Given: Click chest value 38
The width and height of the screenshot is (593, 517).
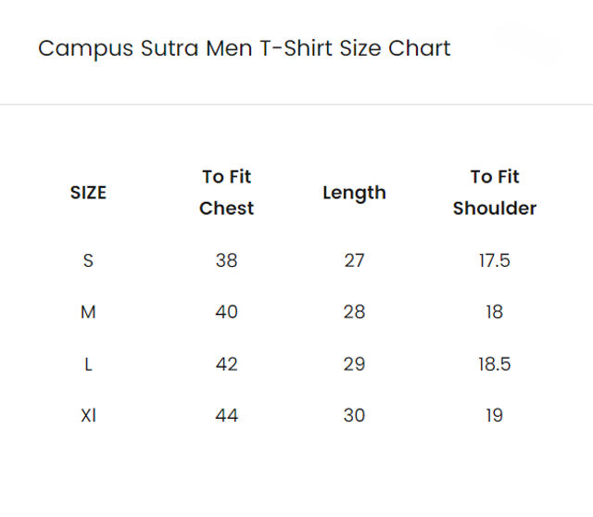Looking at the screenshot, I should coord(226,260).
